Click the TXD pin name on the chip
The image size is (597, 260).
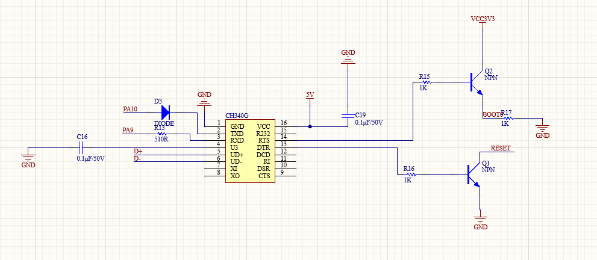click(x=237, y=134)
